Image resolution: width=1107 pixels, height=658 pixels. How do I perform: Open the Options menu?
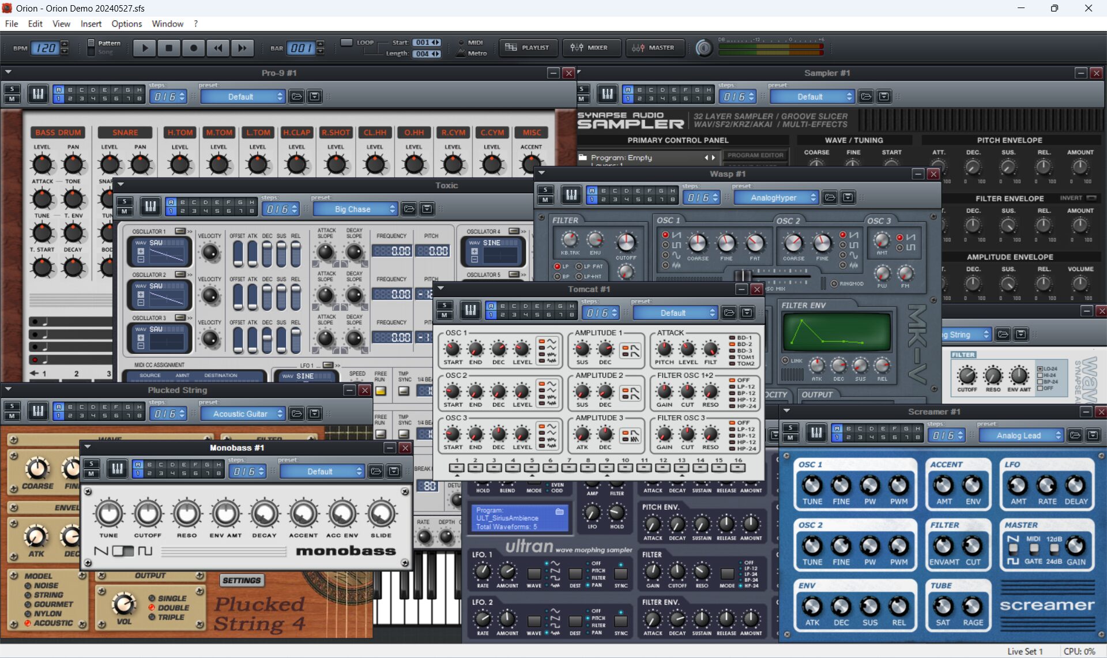pyautogui.click(x=126, y=24)
